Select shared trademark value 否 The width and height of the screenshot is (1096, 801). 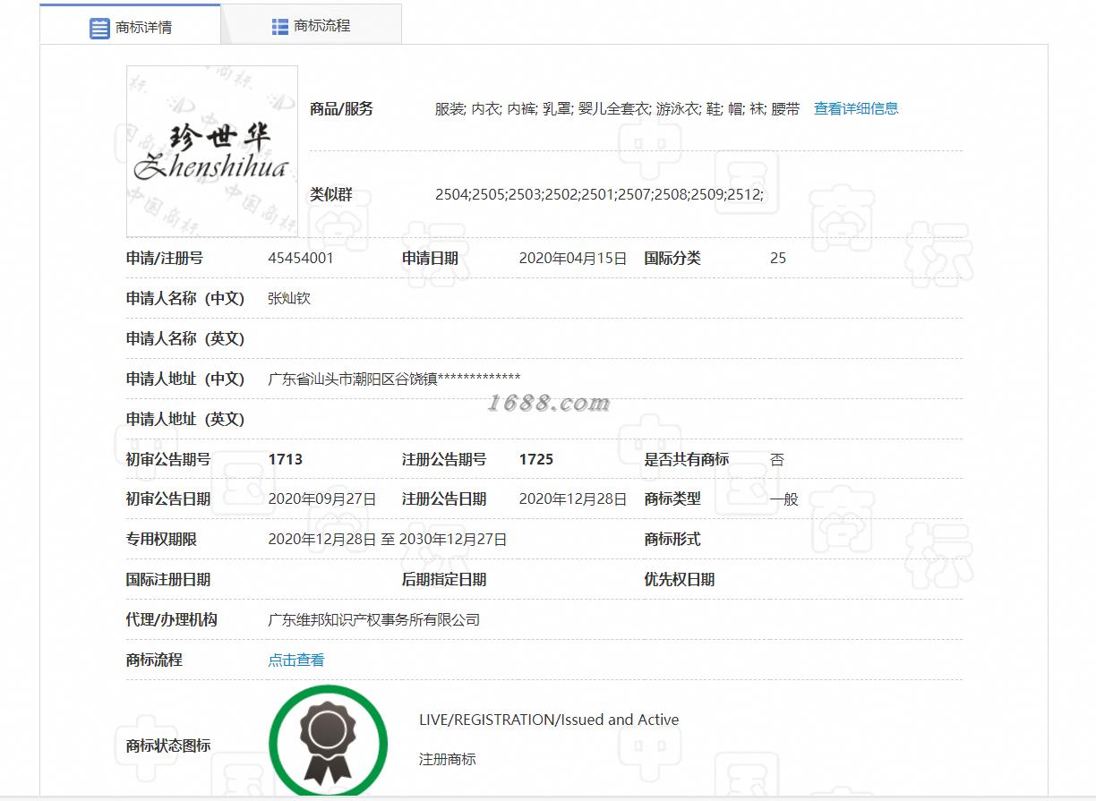(777, 459)
